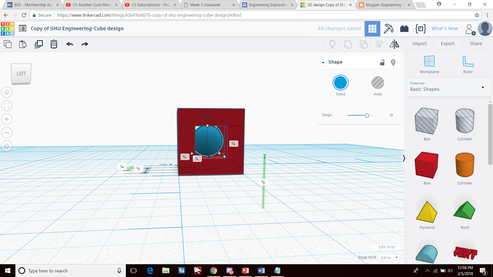Click the Redo arrow icon
The image size is (493, 277).
coord(85,44)
